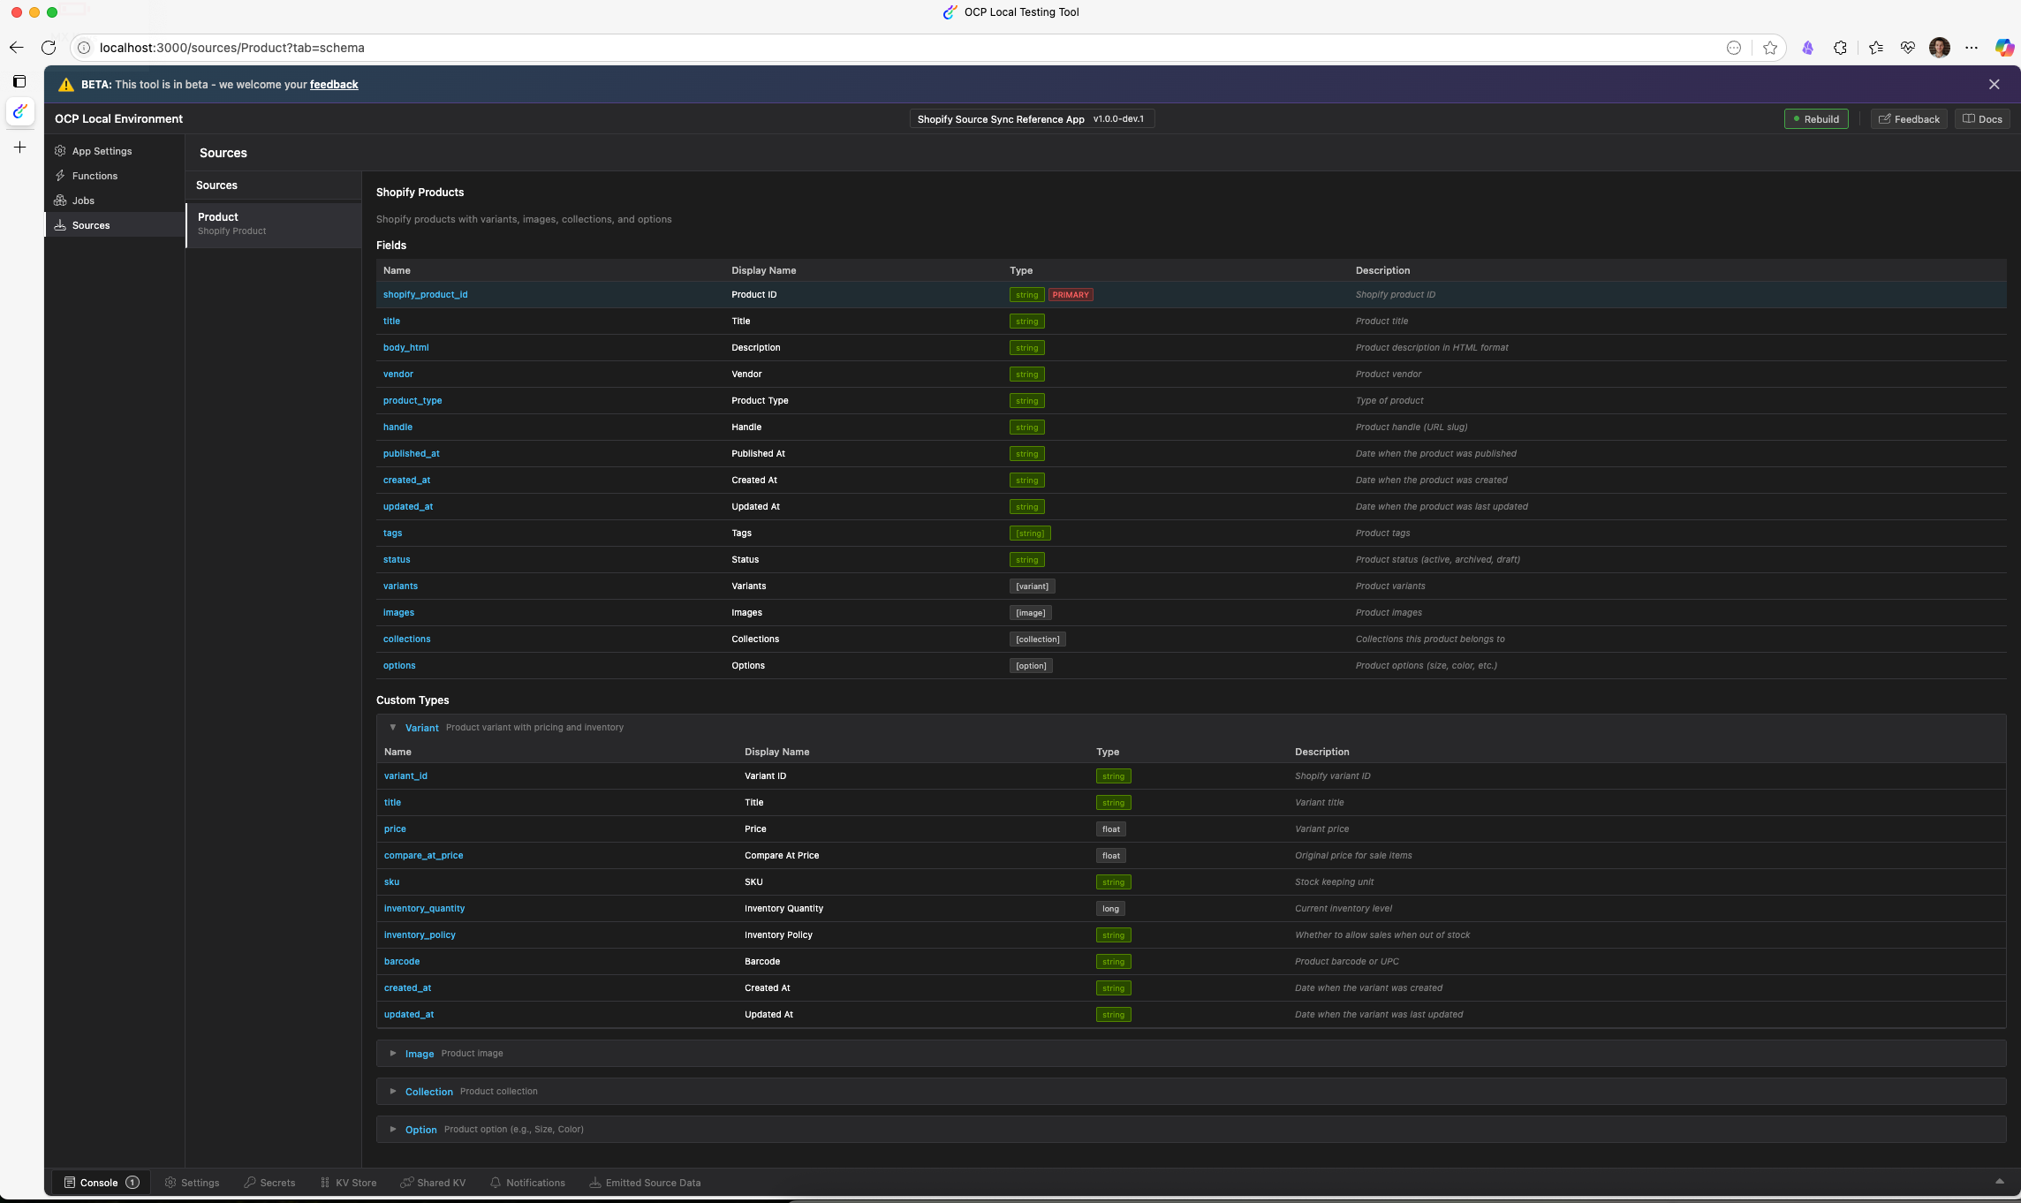Viewport: 2021px width, 1203px height.
Task: Click the Rebuild button
Action: coord(1815,119)
